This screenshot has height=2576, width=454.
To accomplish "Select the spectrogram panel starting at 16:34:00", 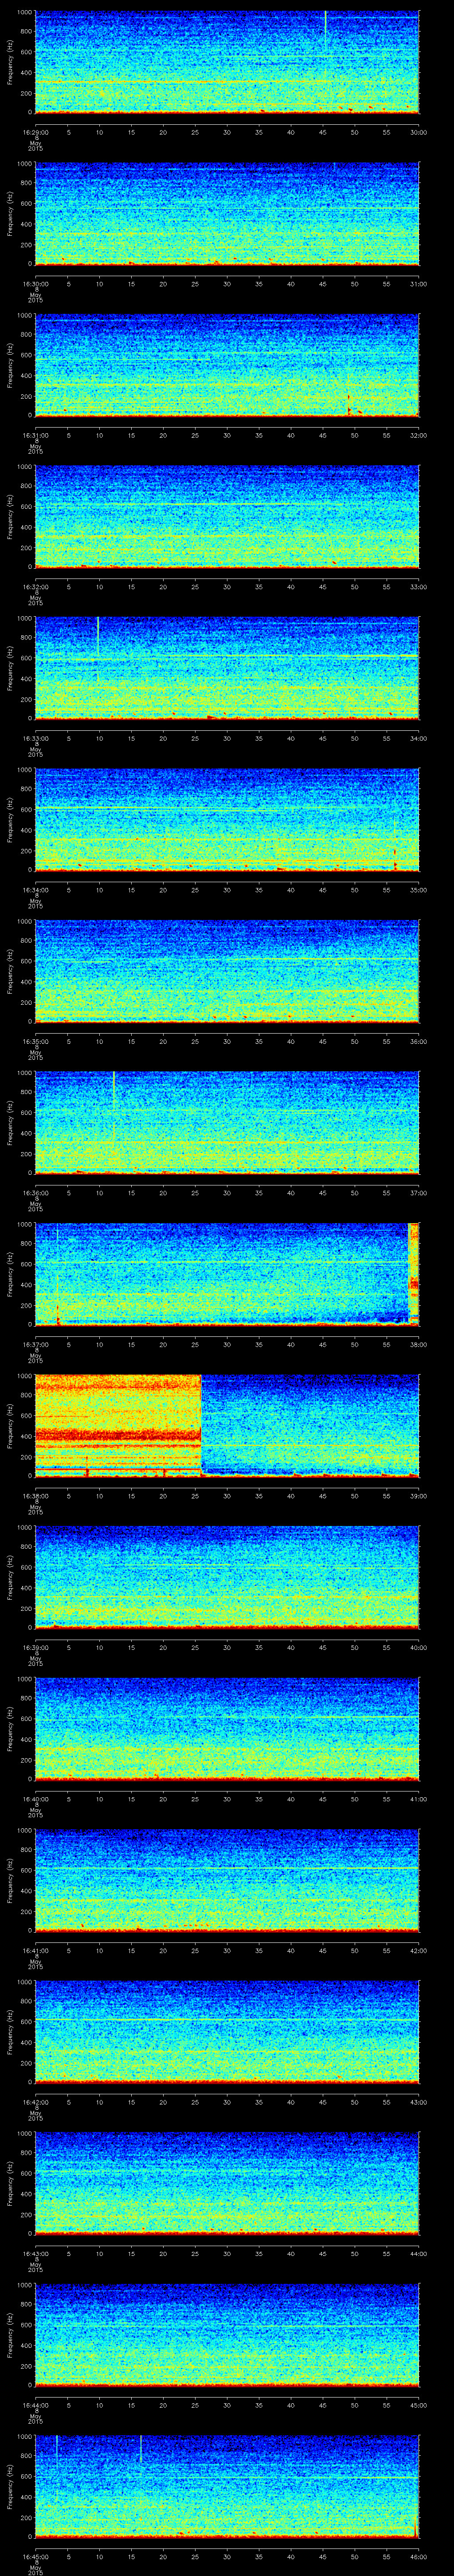I will click(227, 820).
